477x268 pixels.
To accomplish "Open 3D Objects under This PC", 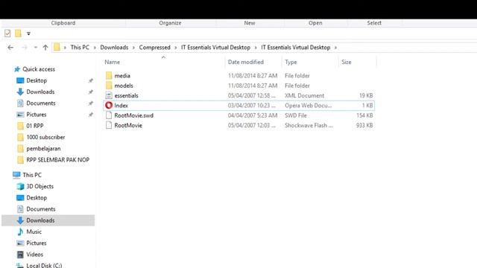I will point(40,186).
